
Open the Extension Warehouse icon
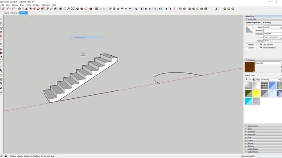coord(82,9)
